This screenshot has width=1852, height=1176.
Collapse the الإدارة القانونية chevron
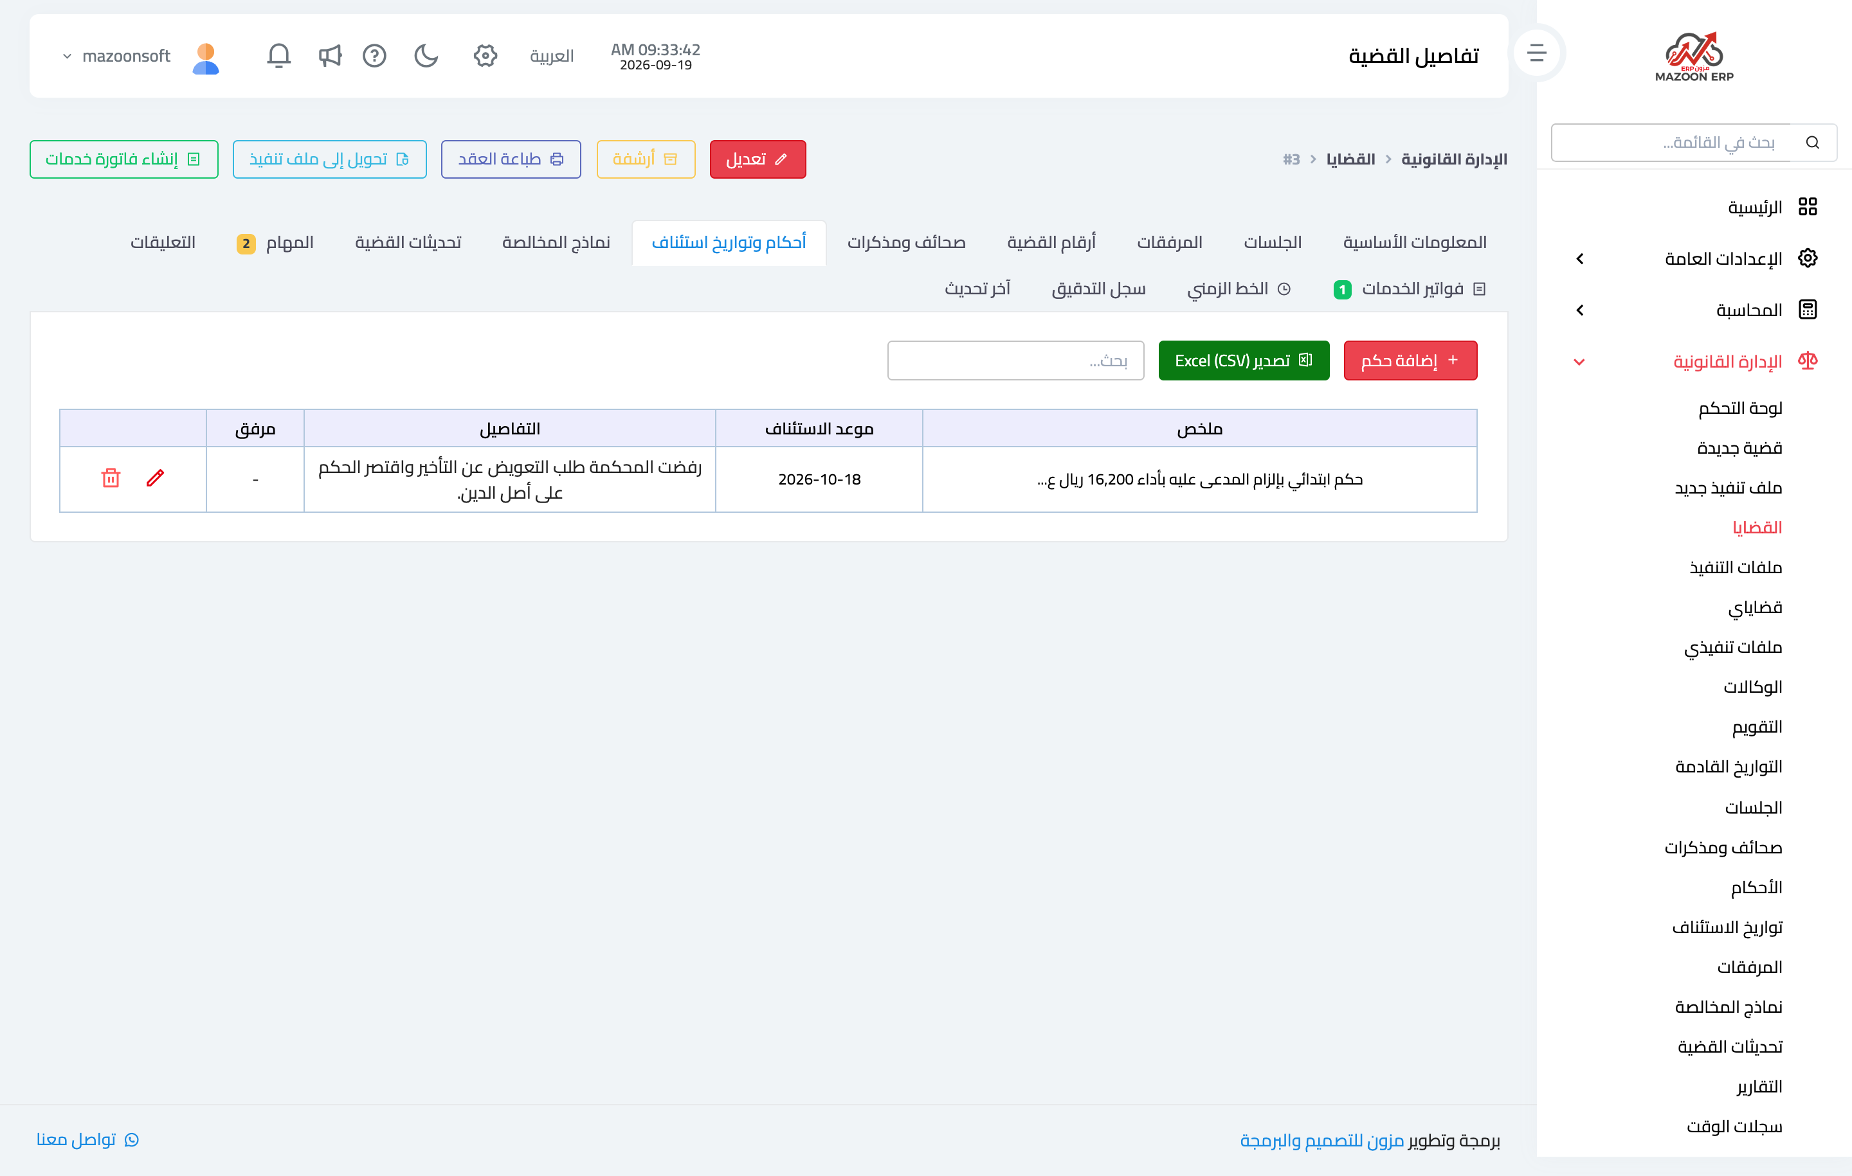coord(1579,362)
